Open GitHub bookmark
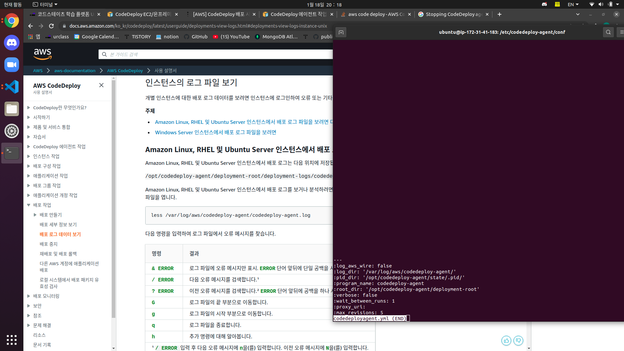This screenshot has height=351, width=624. (x=196, y=37)
